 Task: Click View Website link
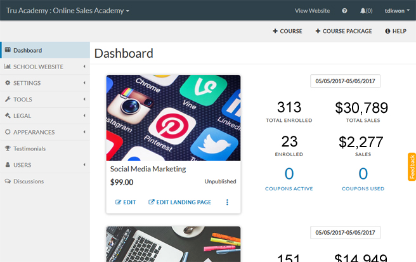pos(312,11)
